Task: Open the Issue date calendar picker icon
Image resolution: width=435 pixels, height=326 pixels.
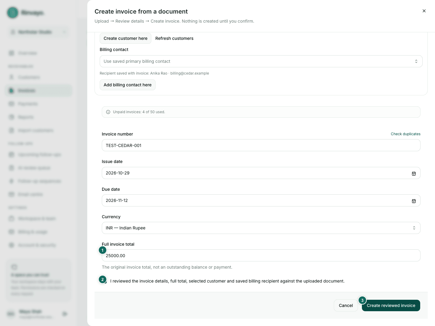Action: pos(414,173)
